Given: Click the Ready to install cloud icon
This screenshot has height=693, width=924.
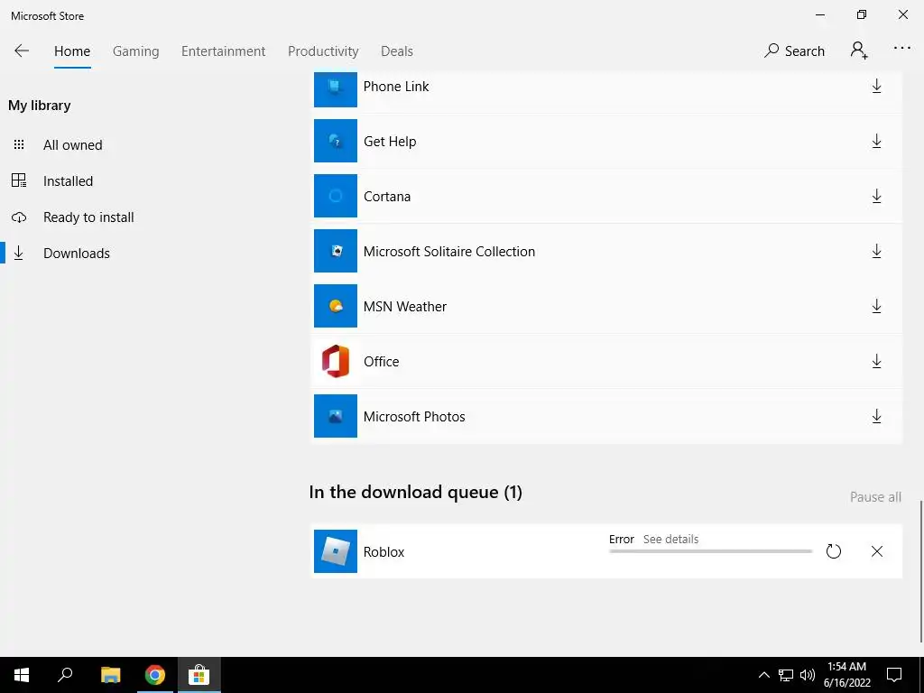Looking at the screenshot, I should (x=19, y=217).
